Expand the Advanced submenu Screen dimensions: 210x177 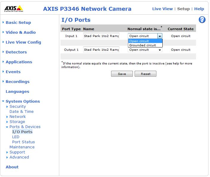tap(19, 157)
